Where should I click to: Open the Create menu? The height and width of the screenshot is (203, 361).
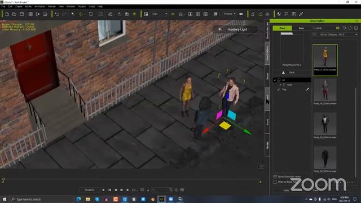19,6
